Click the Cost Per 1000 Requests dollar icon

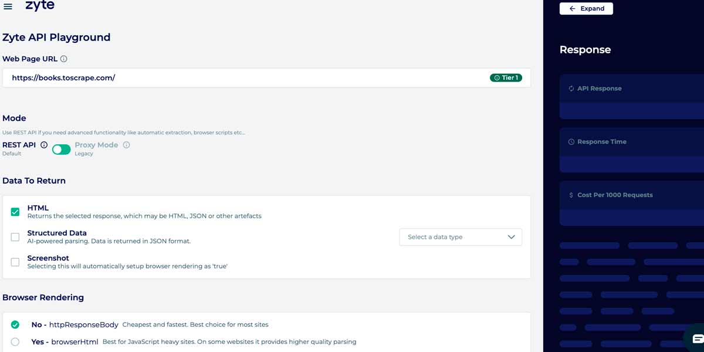click(571, 195)
